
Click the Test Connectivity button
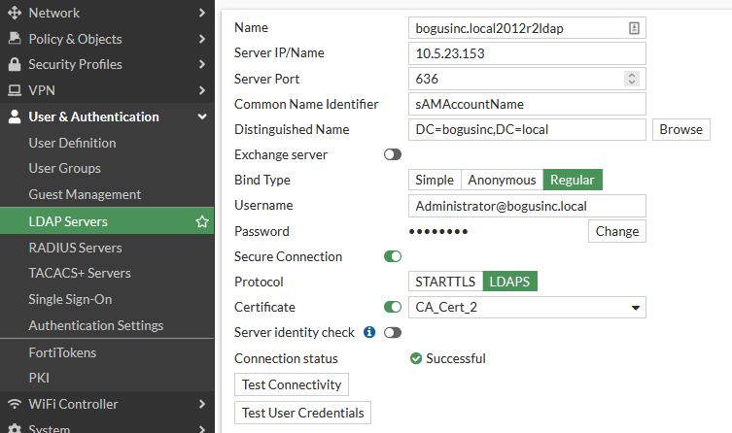coord(292,384)
